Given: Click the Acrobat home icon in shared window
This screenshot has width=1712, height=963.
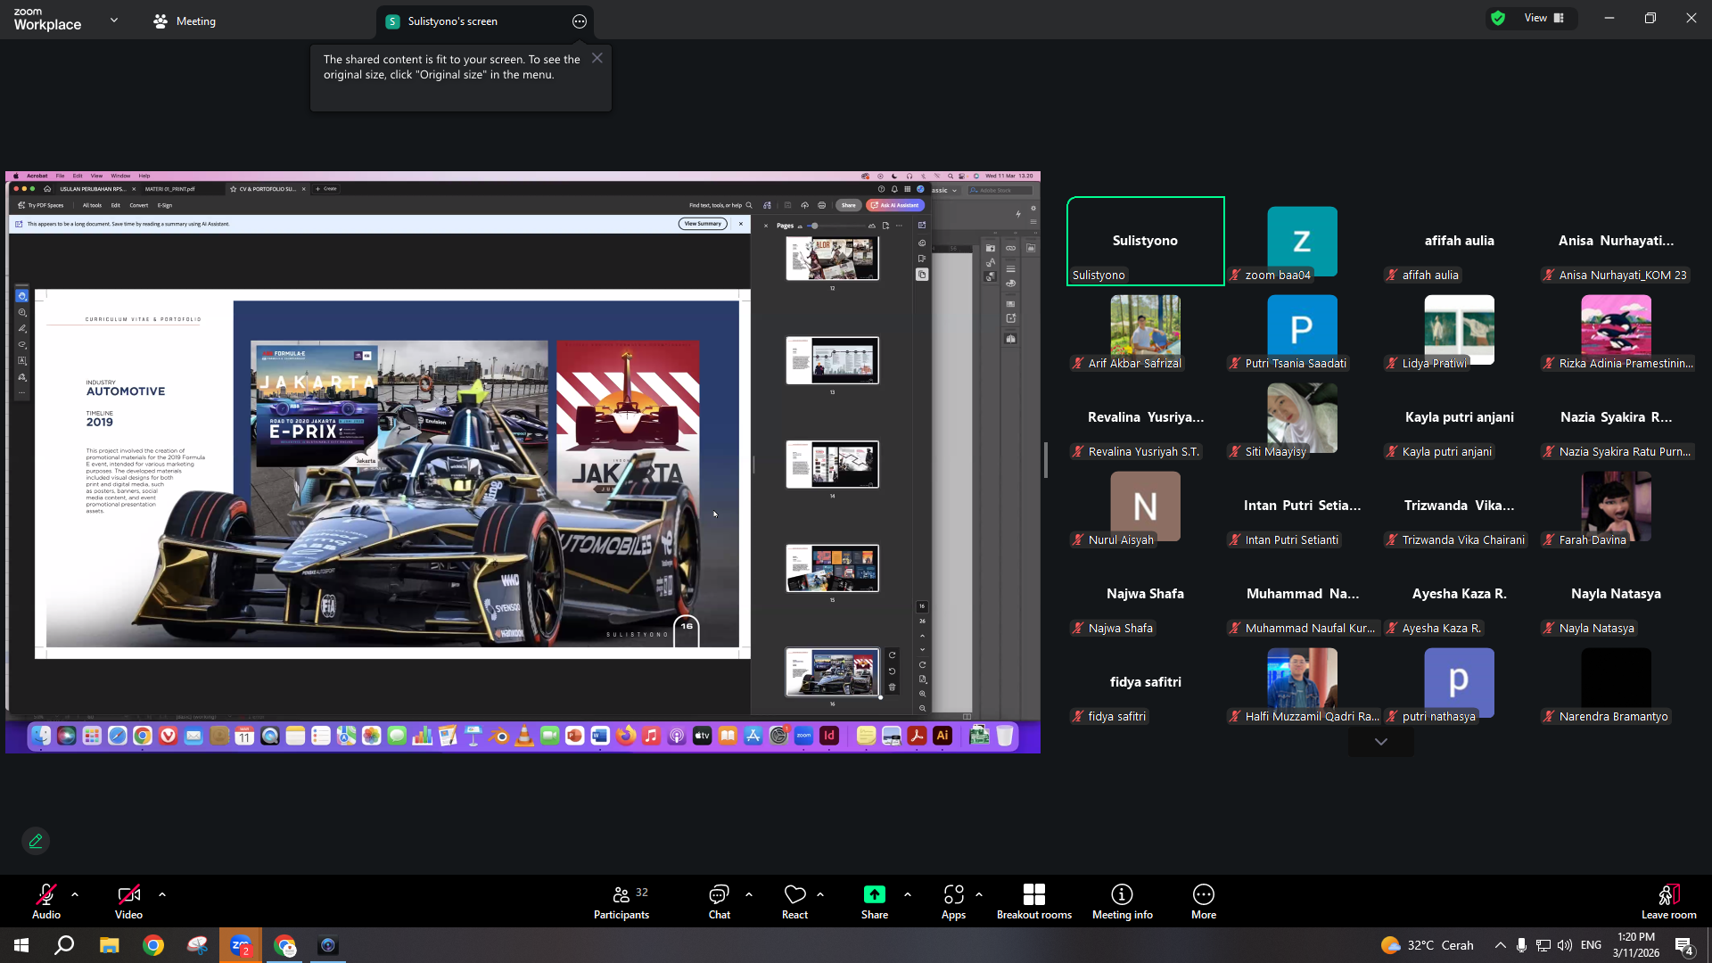Looking at the screenshot, I should click(47, 189).
